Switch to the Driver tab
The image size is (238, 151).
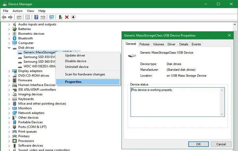coord(171,44)
